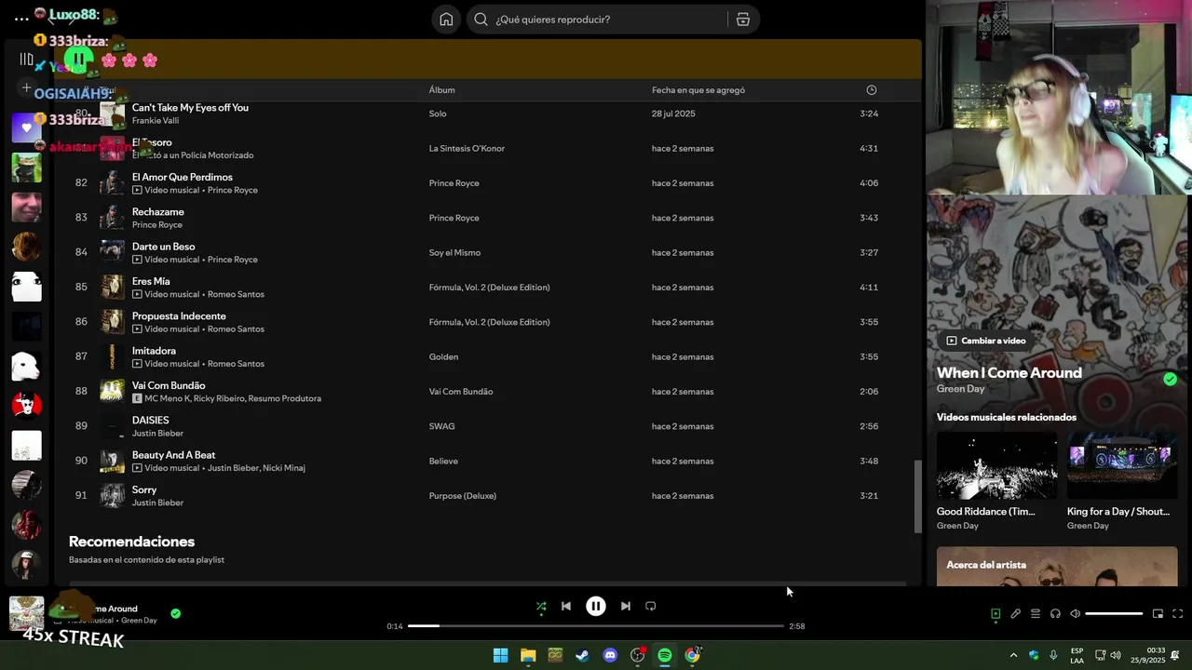
Task: Click the now-playing album art thumbnail in player bar
Action: click(x=26, y=613)
